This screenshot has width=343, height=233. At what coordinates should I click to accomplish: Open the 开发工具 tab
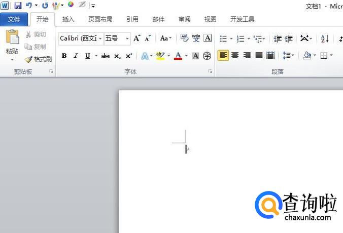coord(242,19)
